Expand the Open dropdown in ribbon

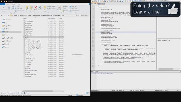(x=65, y=7)
